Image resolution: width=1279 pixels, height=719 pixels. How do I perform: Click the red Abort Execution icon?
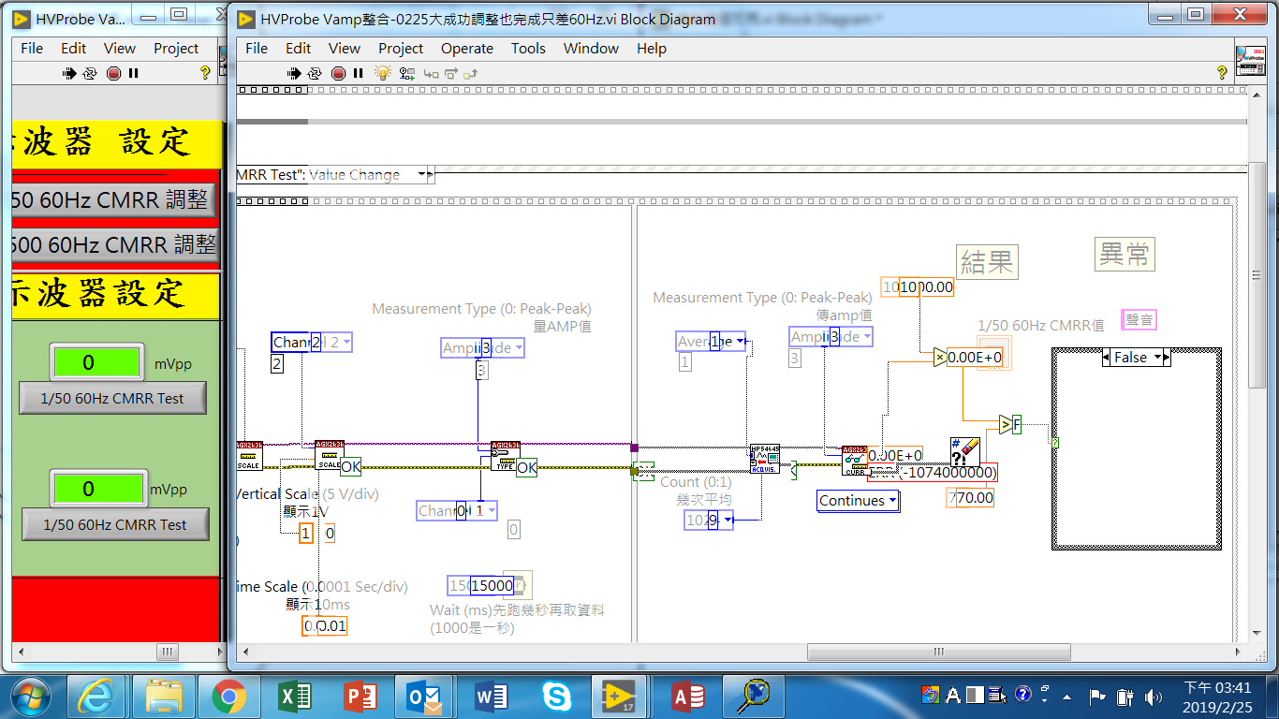[339, 73]
